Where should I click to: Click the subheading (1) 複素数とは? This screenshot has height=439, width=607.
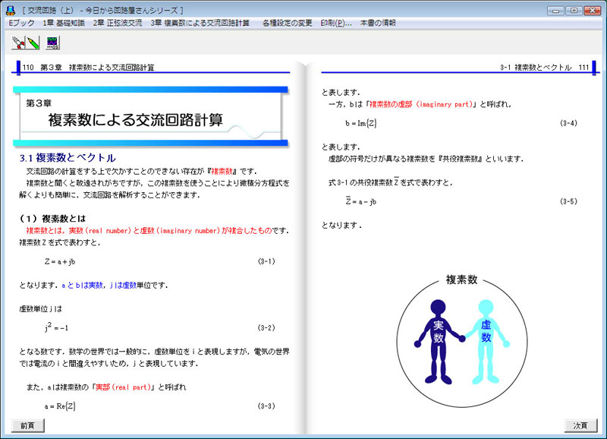[x=52, y=219]
